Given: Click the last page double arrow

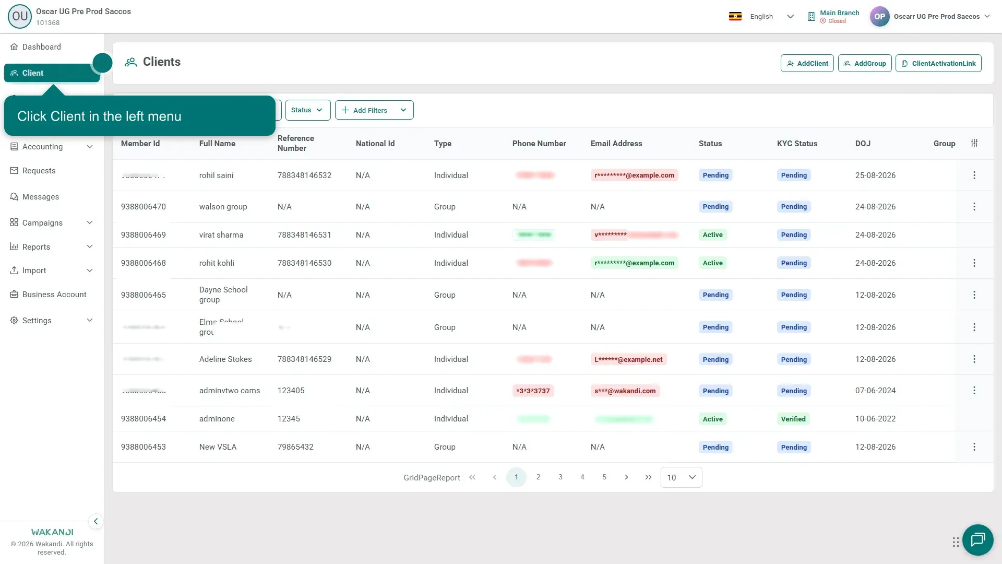Looking at the screenshot, I should pyautogui.click(x=648, y=477).
